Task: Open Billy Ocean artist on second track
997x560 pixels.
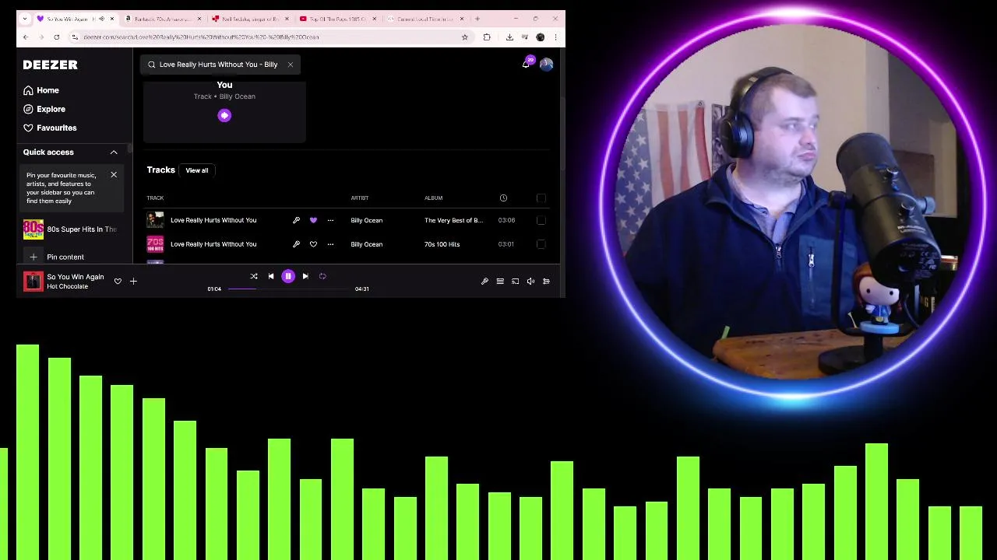Action: [366, 244]
